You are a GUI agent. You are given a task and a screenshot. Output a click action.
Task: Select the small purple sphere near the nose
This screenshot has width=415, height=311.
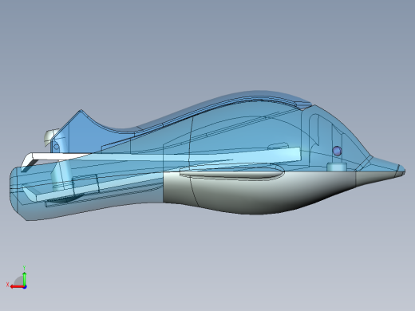pos(337,151)
